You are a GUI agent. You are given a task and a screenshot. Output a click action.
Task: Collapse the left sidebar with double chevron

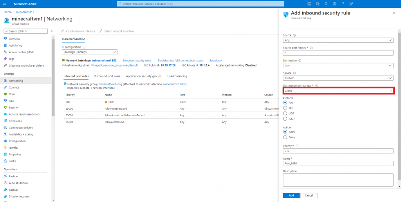coord(52,31)
